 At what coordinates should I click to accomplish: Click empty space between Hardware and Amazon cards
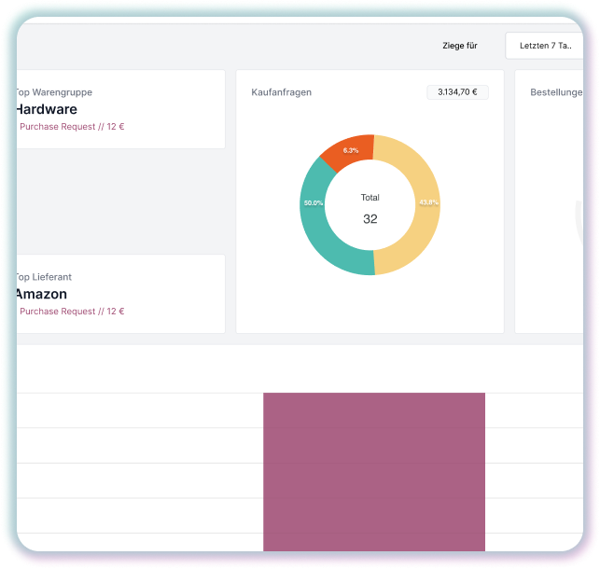tap(119, 201)
